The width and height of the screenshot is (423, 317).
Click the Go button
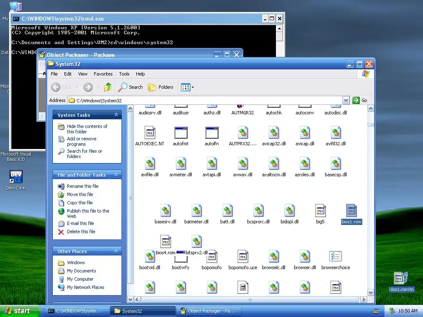pyautogui.click(x=360, y=100)
